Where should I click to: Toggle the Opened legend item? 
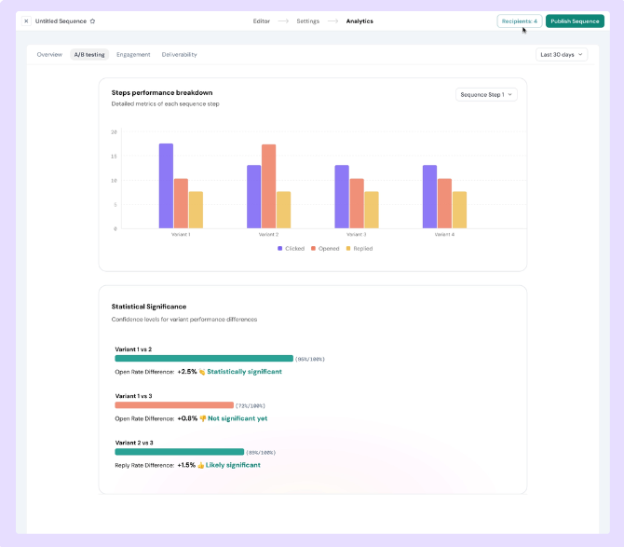(325, 249)
